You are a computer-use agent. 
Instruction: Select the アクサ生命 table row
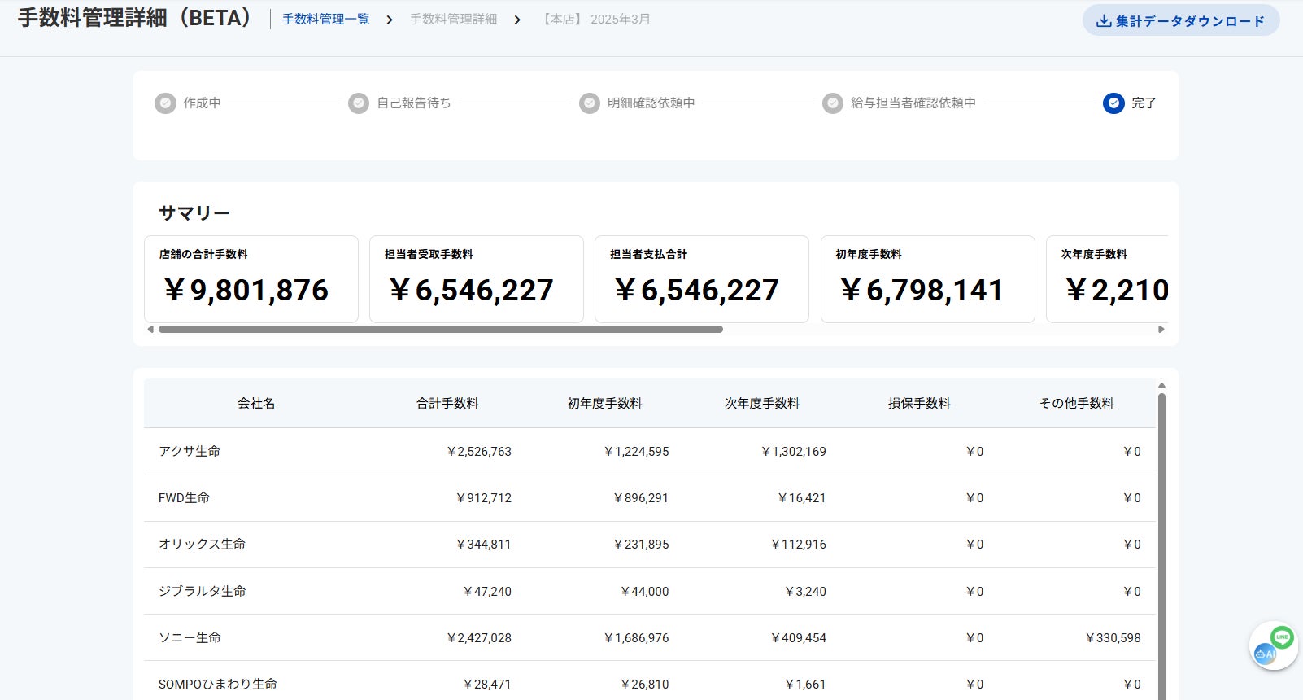tap(190, 452)
